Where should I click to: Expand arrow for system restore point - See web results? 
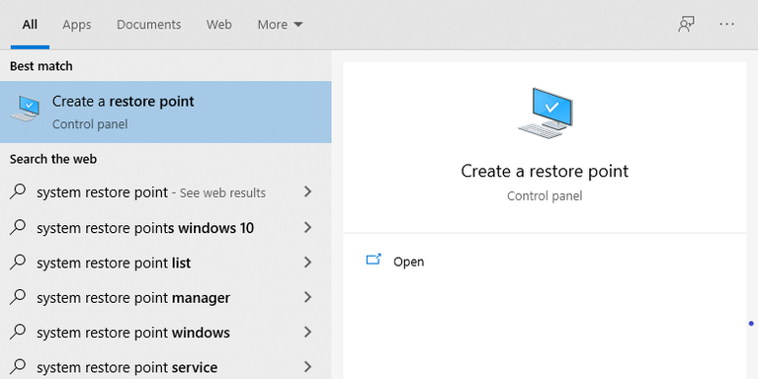[307, 192]
